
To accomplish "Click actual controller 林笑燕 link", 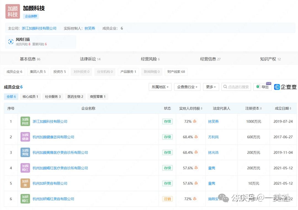I will (90, 28).
